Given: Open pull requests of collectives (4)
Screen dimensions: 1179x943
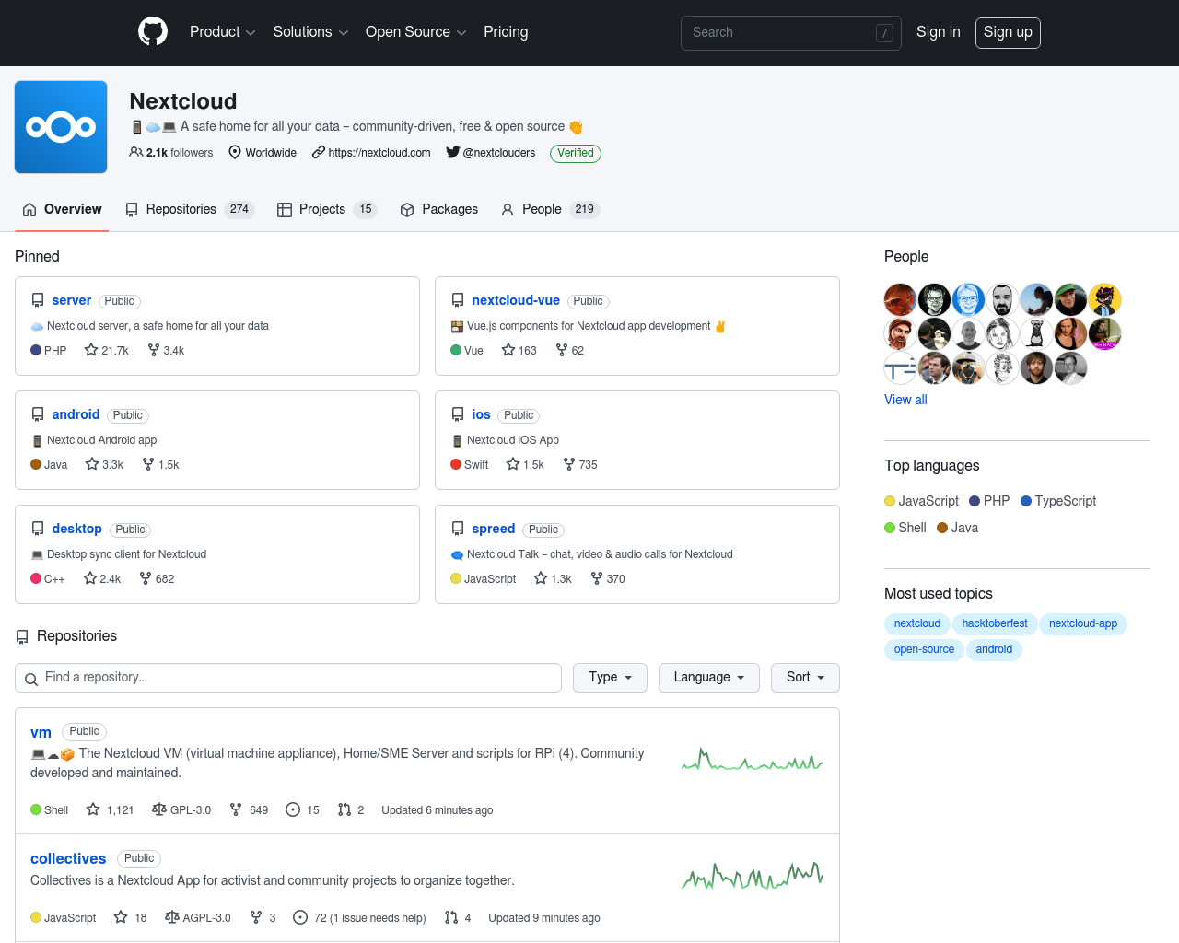Looking at the screenshot, I should coord(458,918).
